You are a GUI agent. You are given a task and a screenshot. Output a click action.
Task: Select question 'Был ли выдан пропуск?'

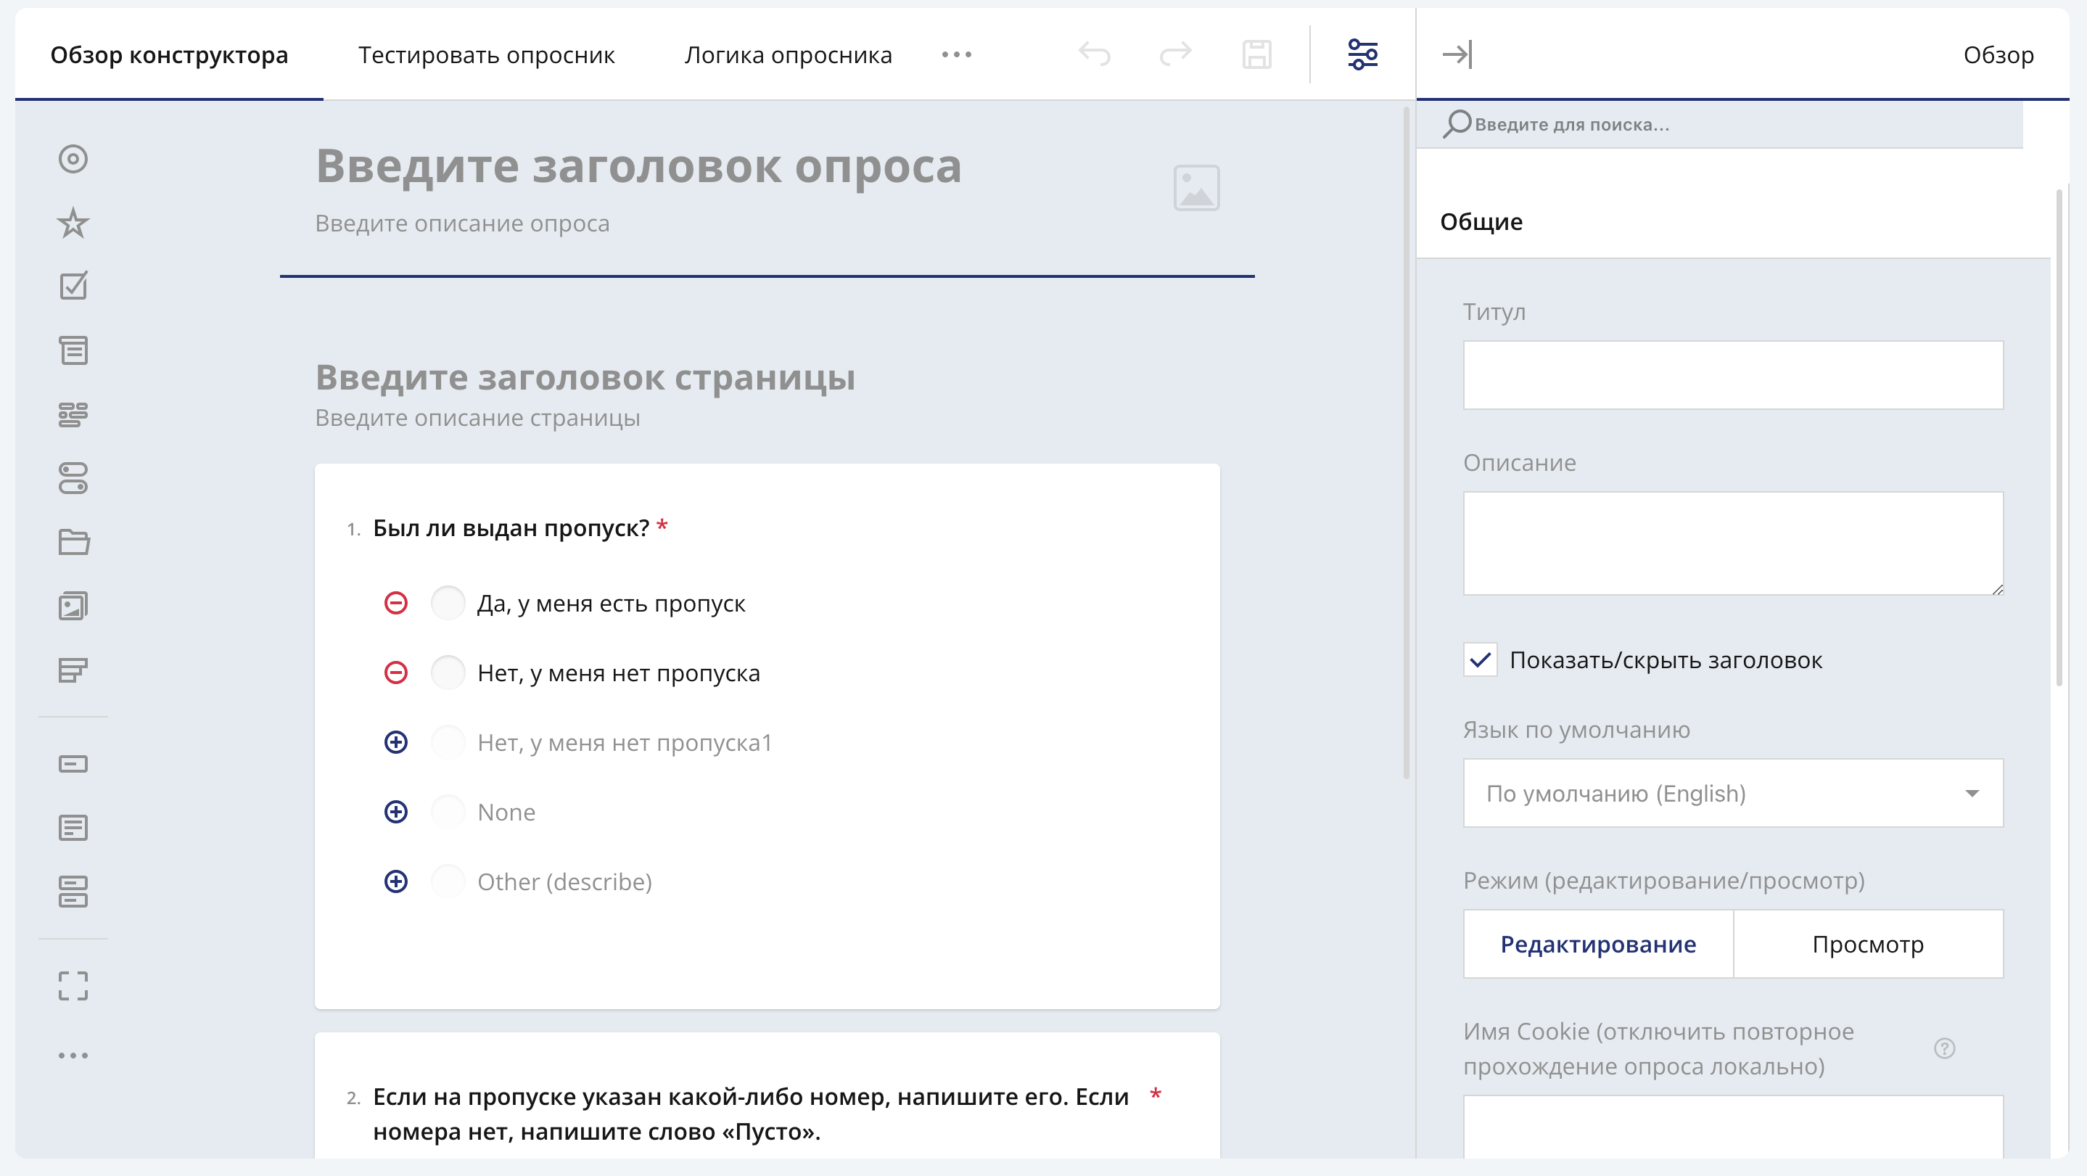511,528
